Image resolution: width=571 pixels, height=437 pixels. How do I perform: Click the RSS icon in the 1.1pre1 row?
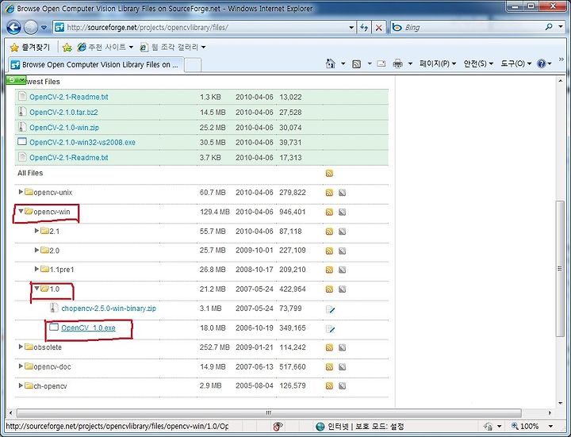(329, 270)
